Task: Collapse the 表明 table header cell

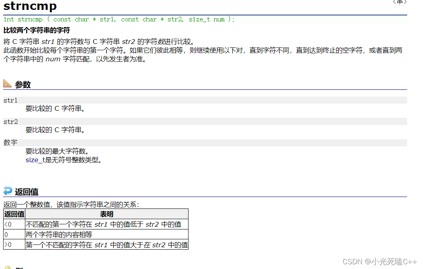Action: point(107,214)
